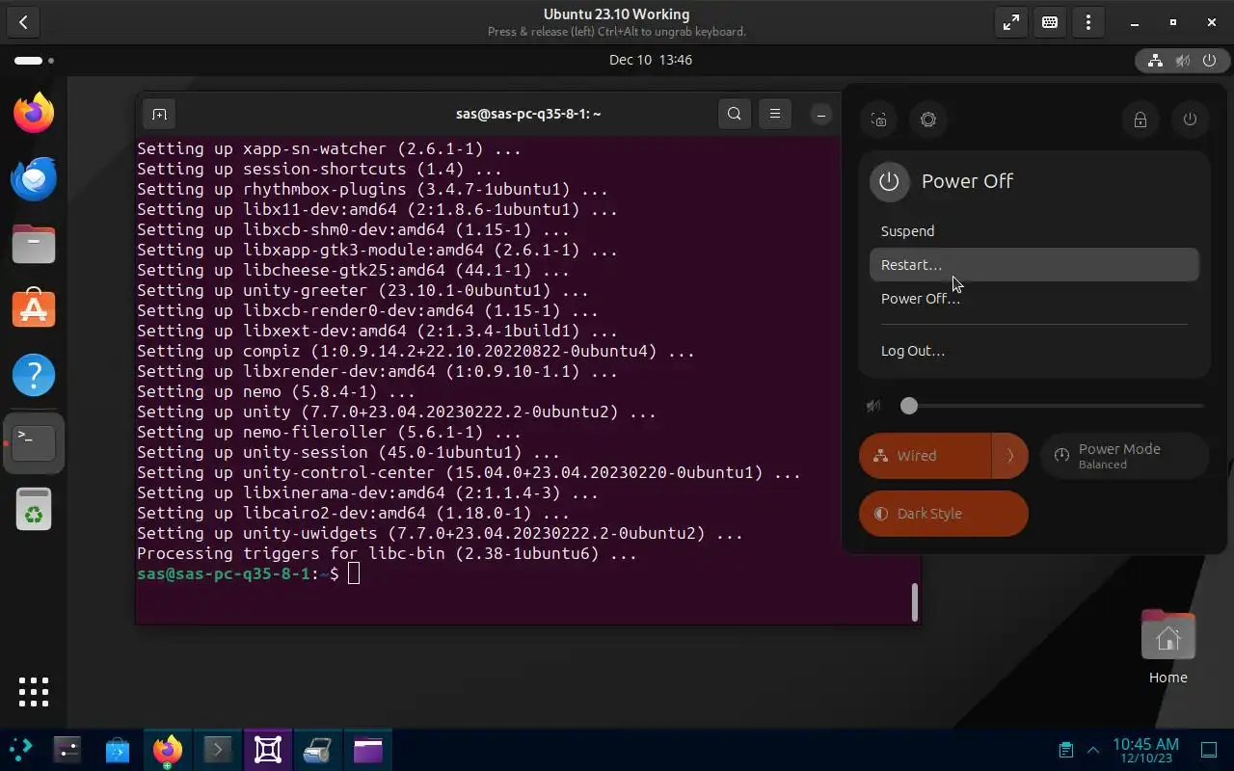Choose Restart… in the power menu
Image resolution: width=1234 pixels, height=771 pixels.
coord(1033,265)
